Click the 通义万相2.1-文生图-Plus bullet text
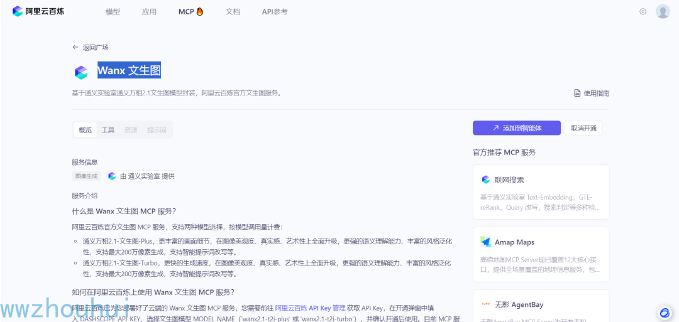 [x=267, y=246]
